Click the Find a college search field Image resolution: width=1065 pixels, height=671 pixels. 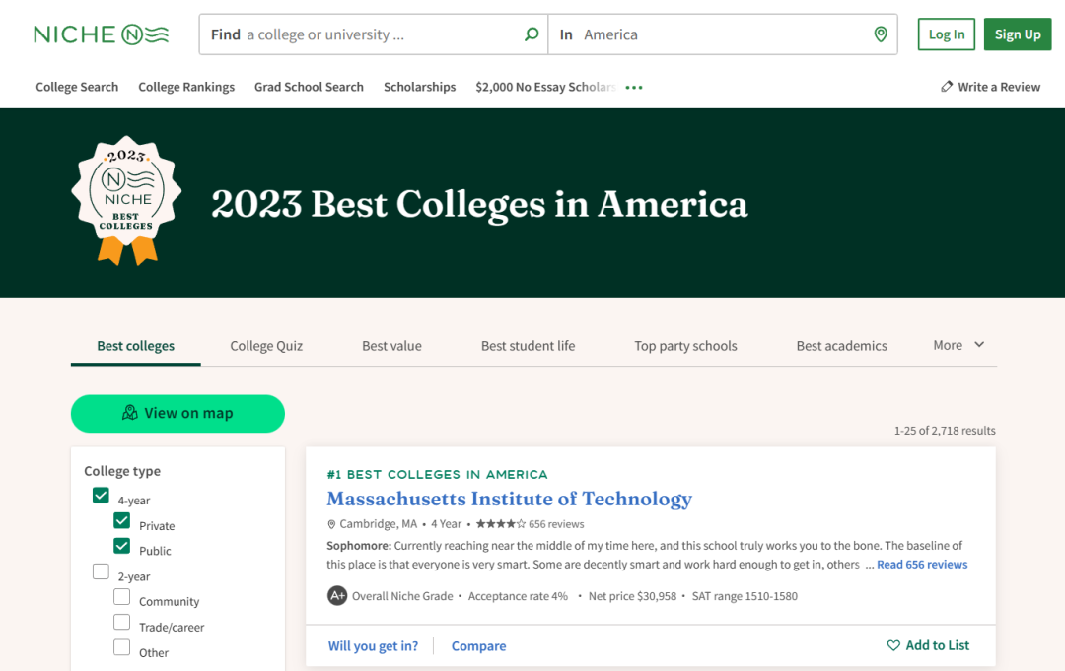pos(375,34)
